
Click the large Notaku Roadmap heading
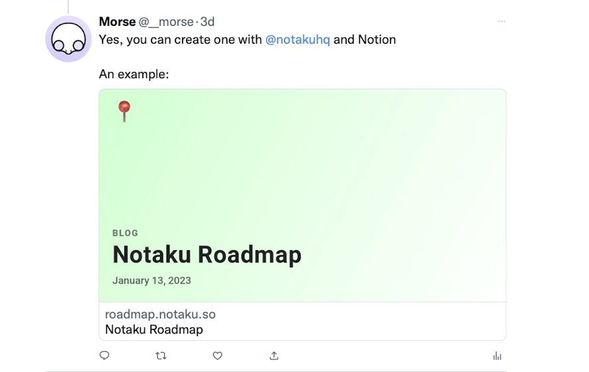(207, 255)
